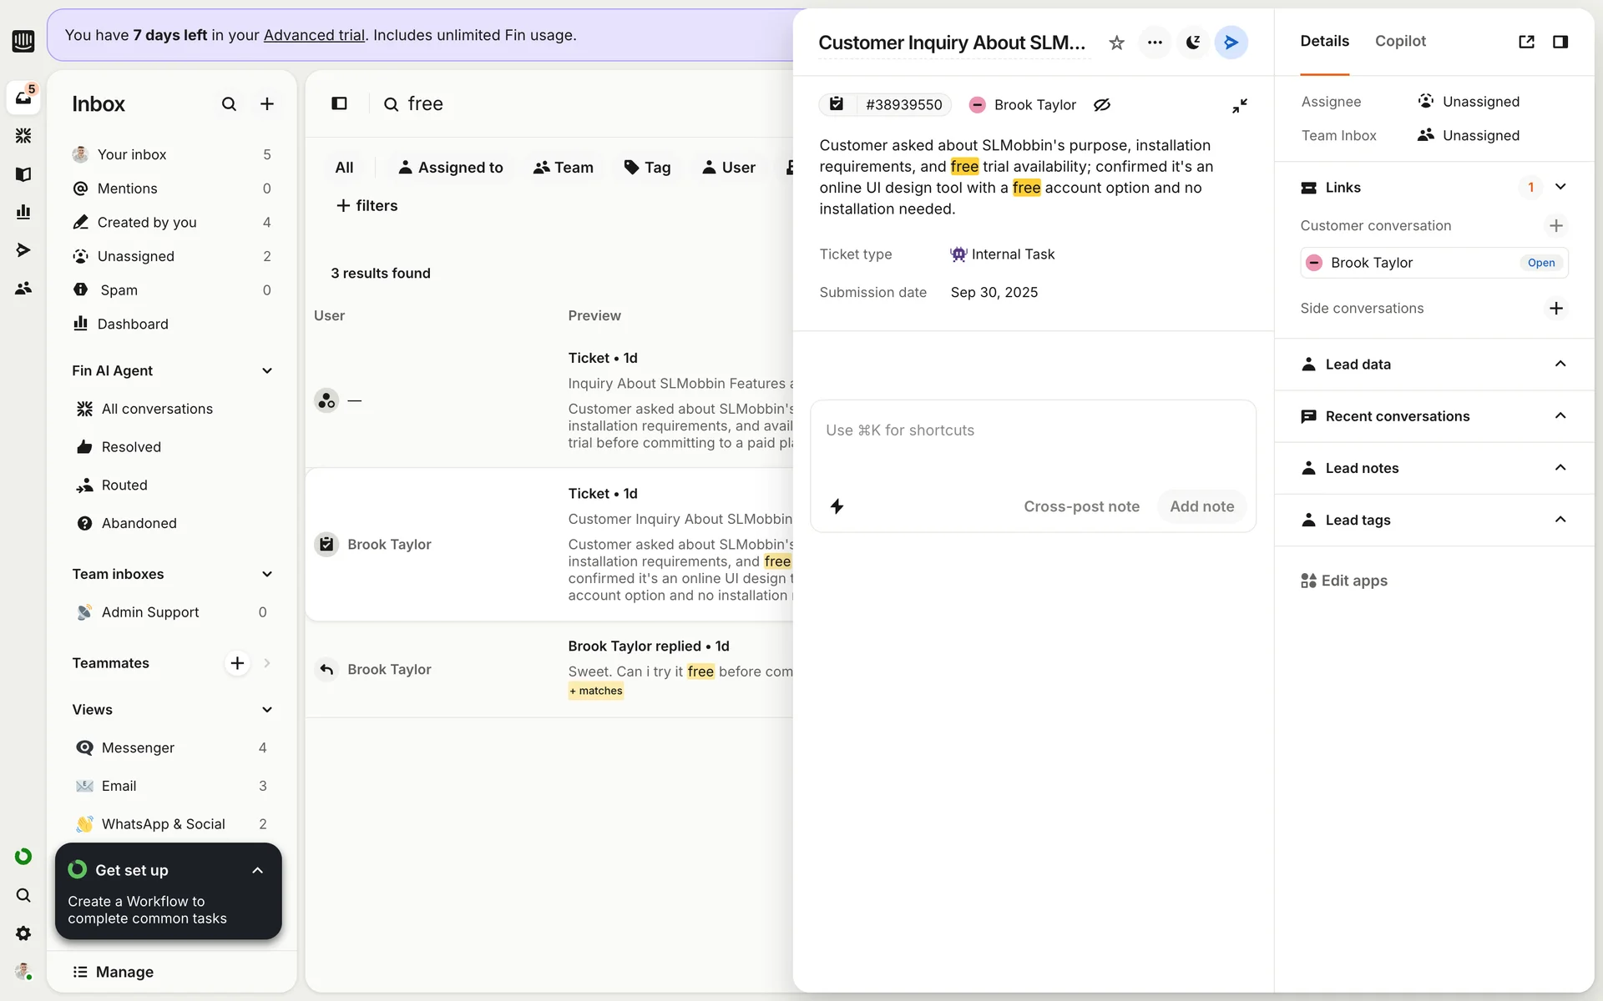
Task: Collapse the ticket panel with arrows icon
Action: 1240,106
